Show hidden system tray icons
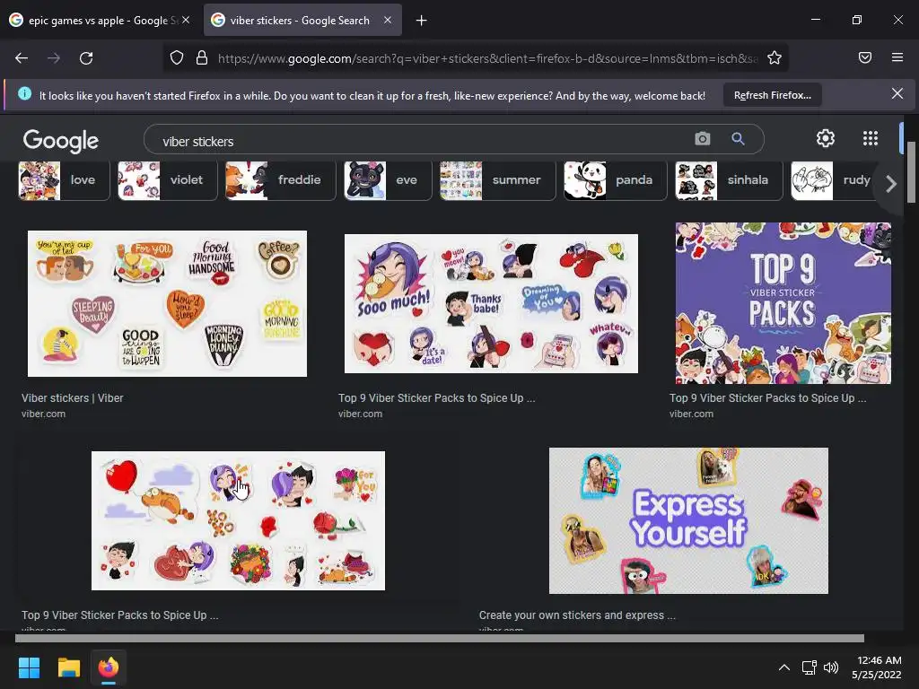The image size is (919, 689). click(x=783, y=667)
